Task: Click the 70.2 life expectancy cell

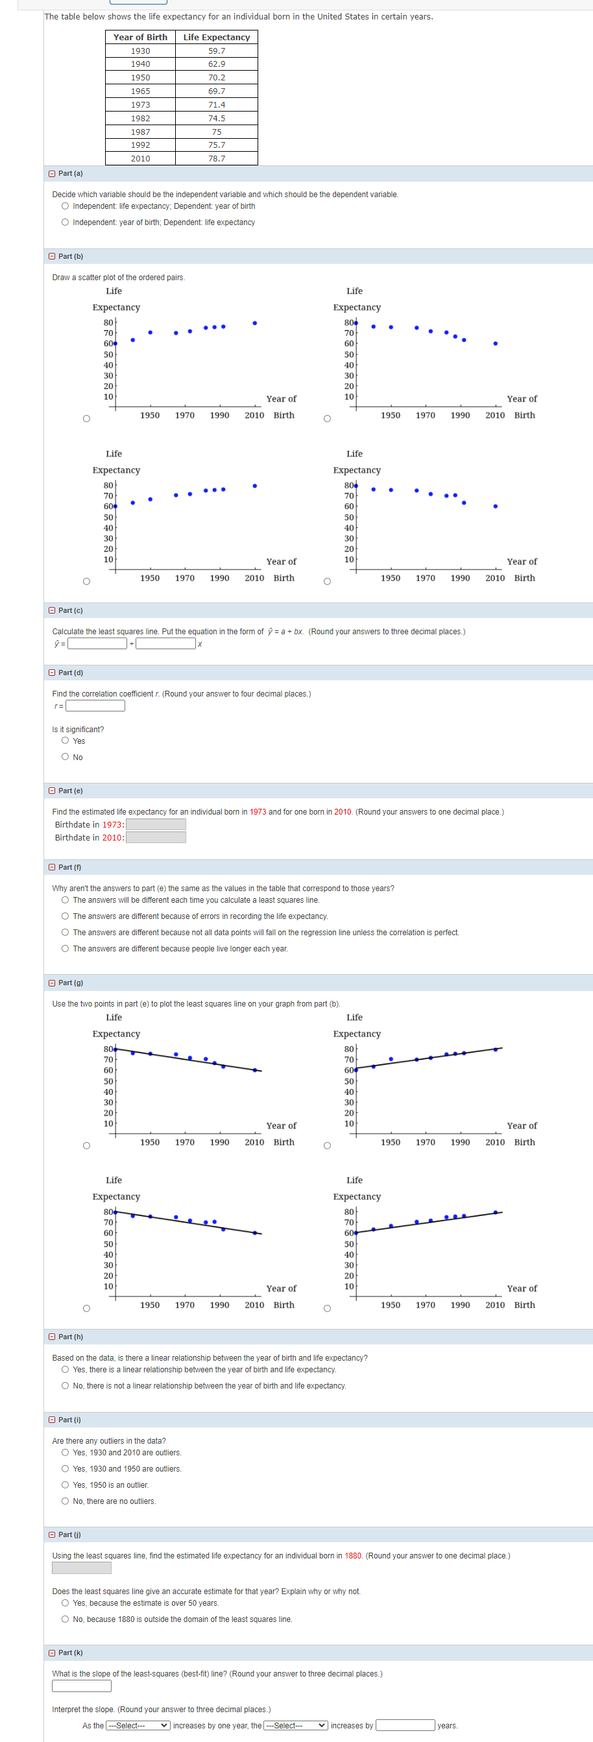Action: tap(217, 78)
